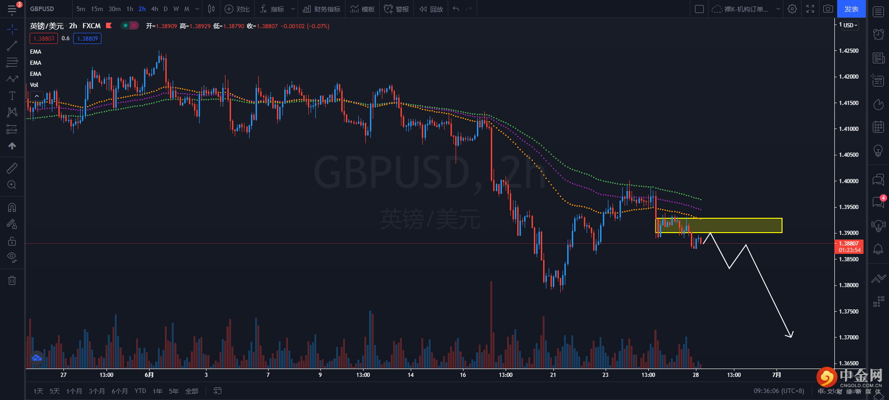The width and height of the screenshot is (889, 400).
Task: Select the text annotation tool
Action: 12,96
